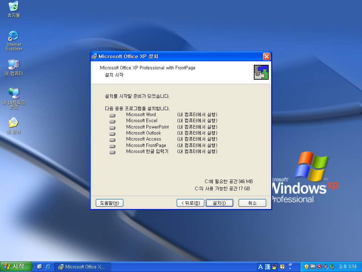Select the 휴지통 recycle bin desktop icon
The height and width of the screenshot is (272, 362).
click(x=14, y=9)
